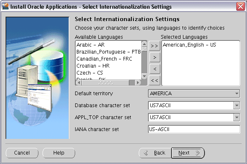Click into the APPL_TOP character set field

[191, 117]
